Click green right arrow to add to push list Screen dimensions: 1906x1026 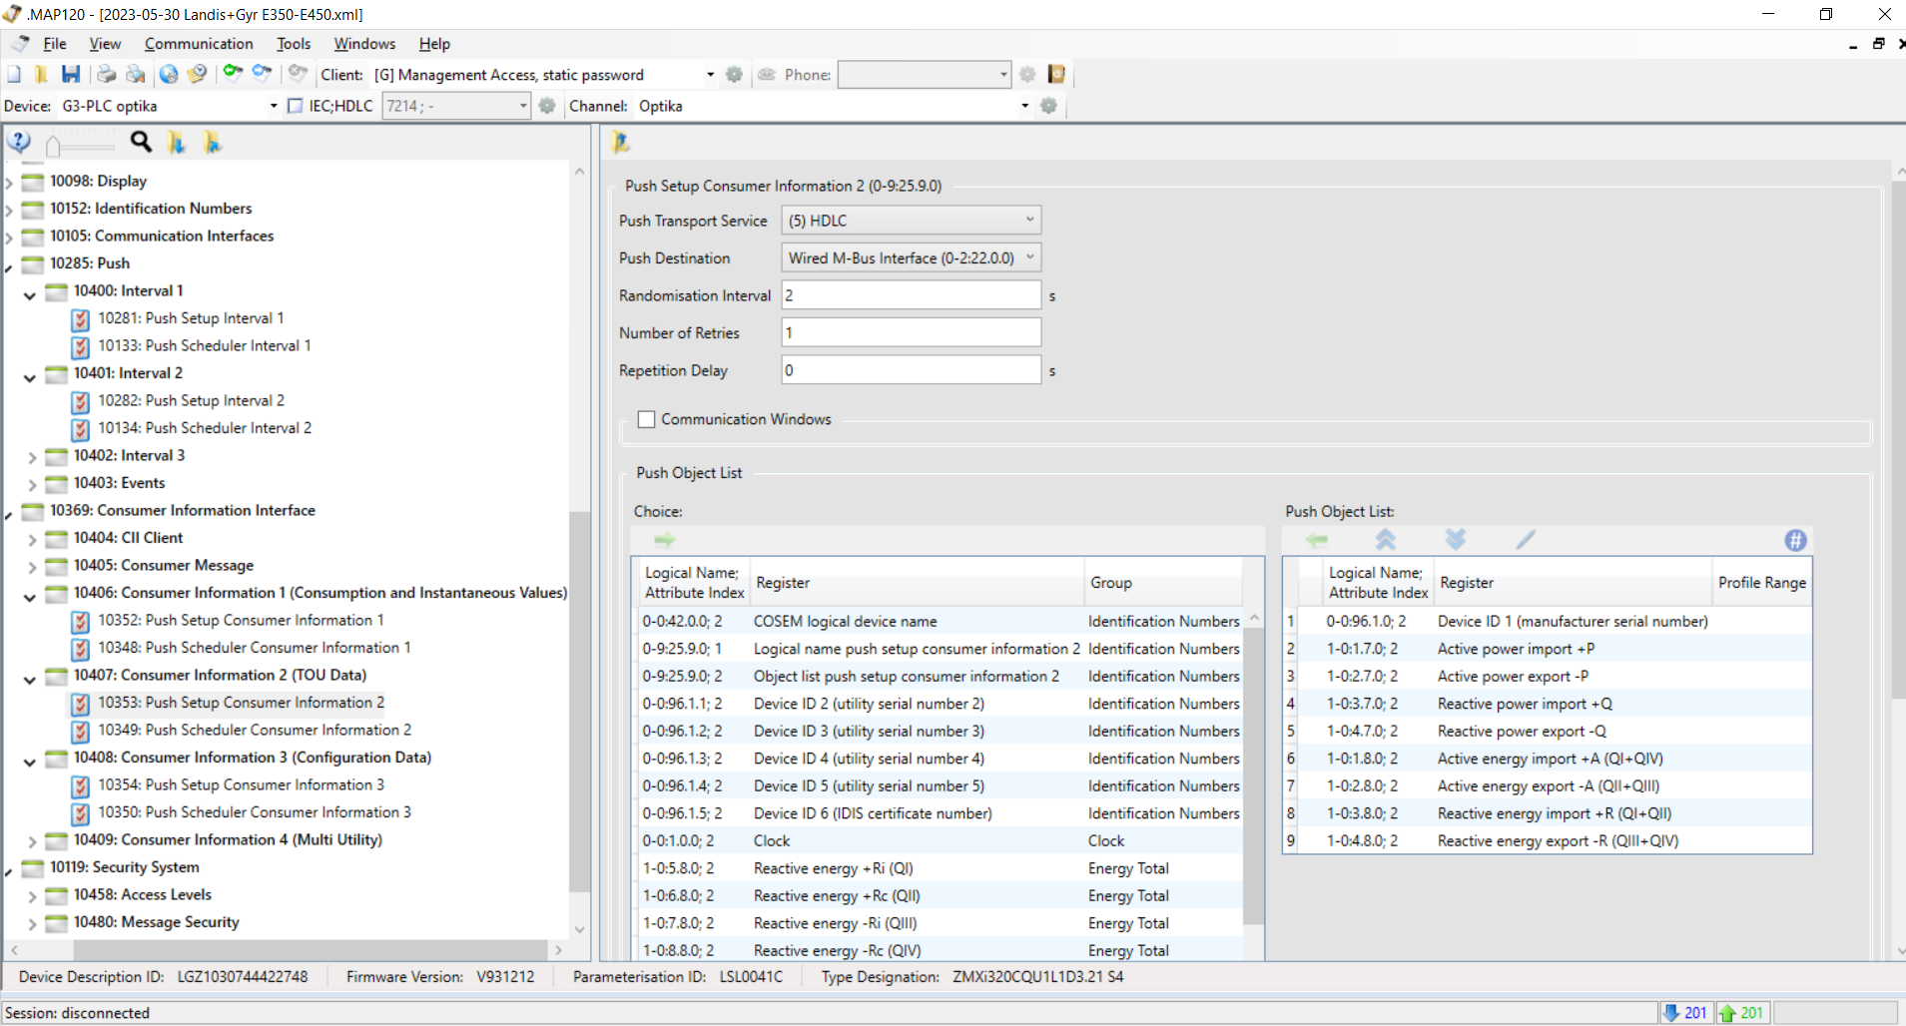coord(665,540)
